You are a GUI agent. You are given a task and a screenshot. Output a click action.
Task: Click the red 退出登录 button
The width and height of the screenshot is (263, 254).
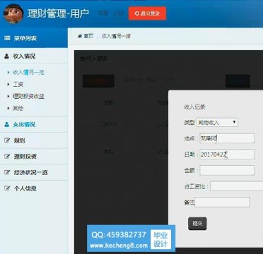[147, 13]
